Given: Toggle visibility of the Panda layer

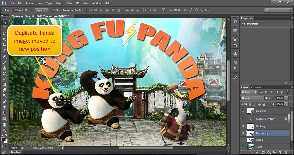Looking at the screenshot, I should pyautogui.click(x=243, y=140).
